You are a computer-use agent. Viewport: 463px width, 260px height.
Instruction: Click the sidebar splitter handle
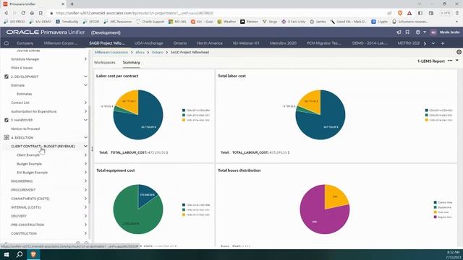pyautogui.click(x=92, y=149)
